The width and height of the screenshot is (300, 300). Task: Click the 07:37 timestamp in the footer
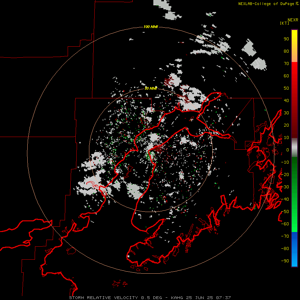coord(223,298)
